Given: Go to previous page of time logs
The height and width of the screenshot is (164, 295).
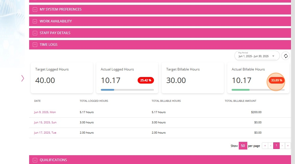Looking at the screenshot, I should pyautogui.click(x=270, y=146).
